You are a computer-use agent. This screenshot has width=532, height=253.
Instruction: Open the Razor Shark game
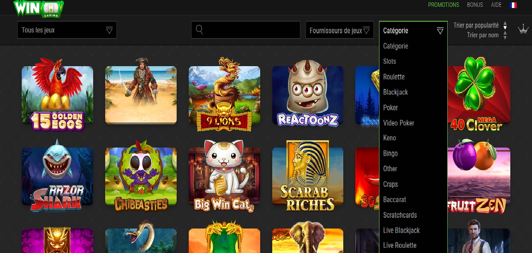[57, 176]
